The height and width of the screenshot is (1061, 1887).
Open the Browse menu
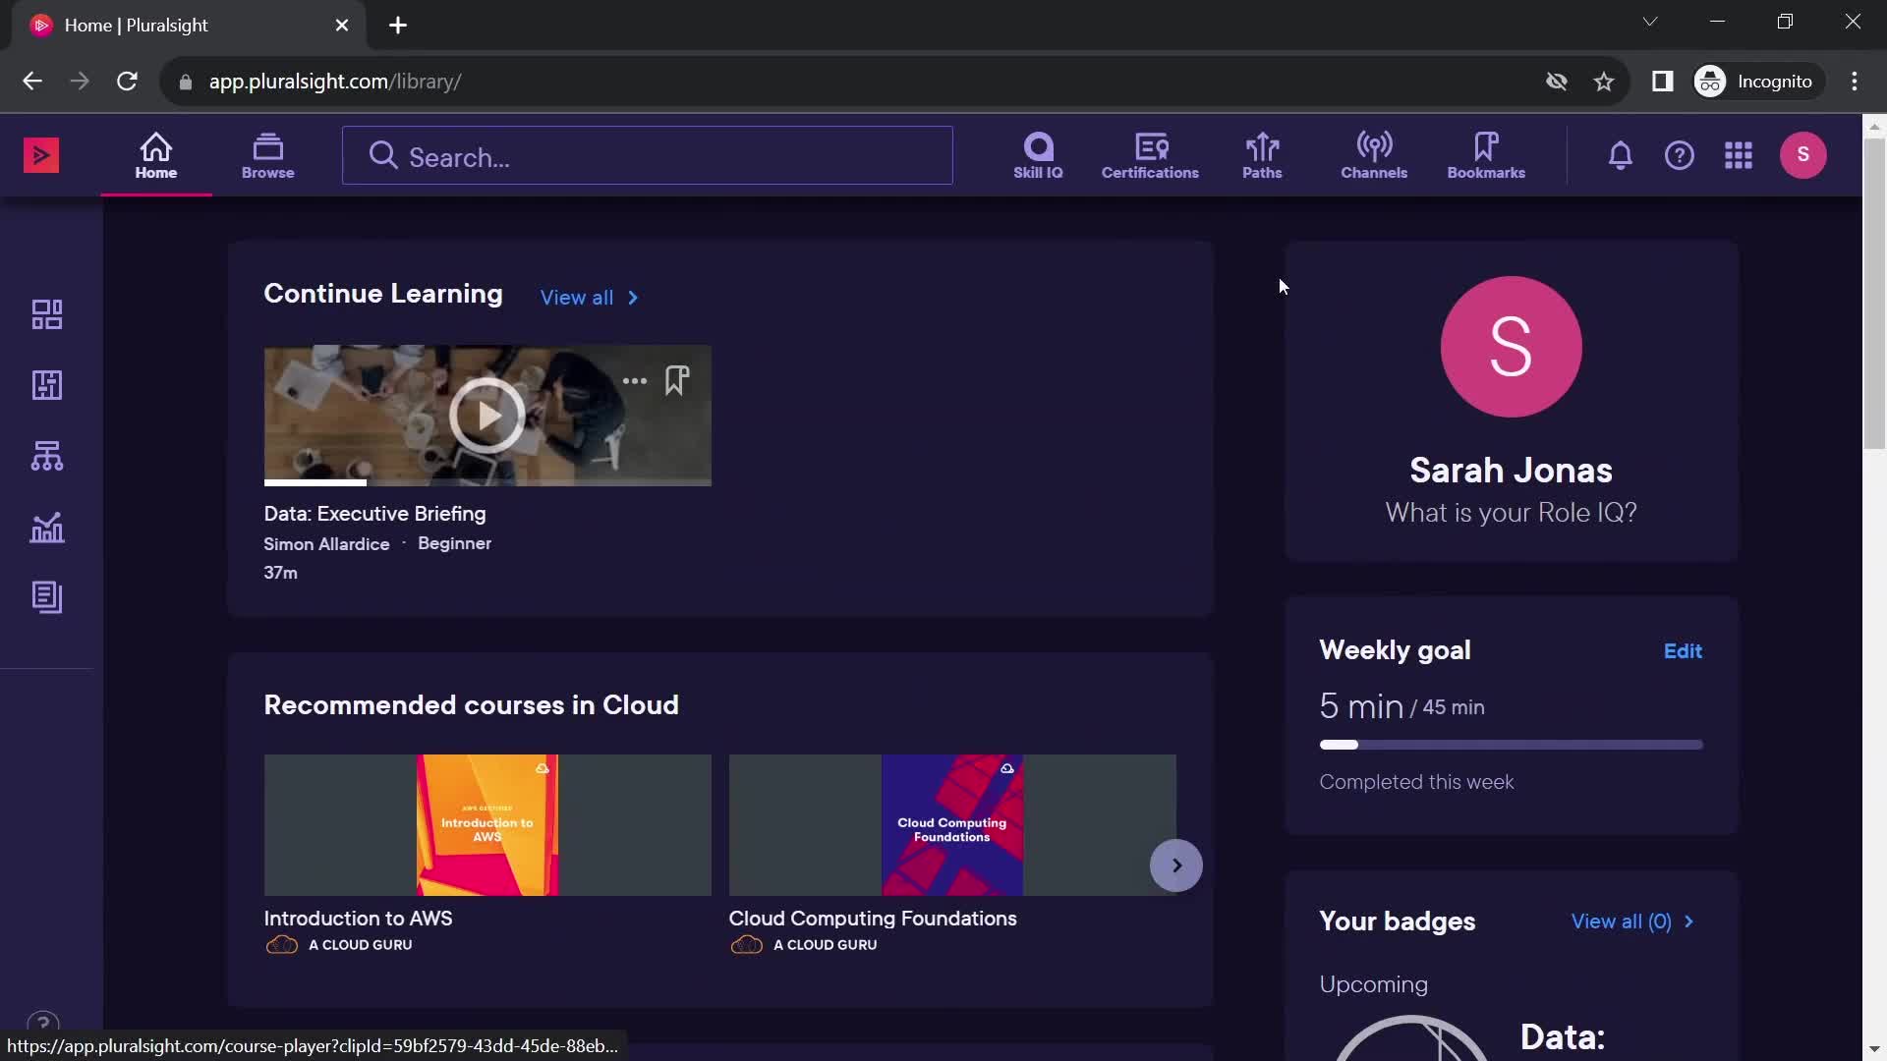pos(268,156)
